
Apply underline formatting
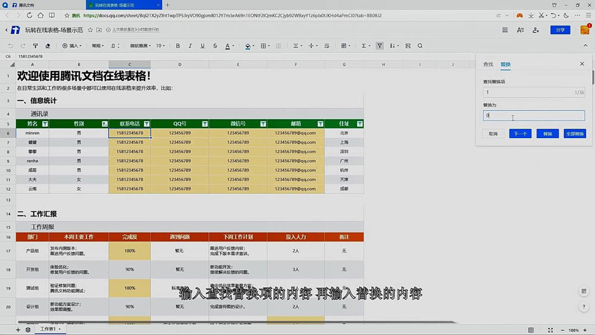(x=202, y=46)
